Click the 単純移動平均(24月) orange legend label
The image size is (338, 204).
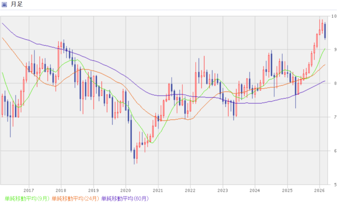(76, 199)
